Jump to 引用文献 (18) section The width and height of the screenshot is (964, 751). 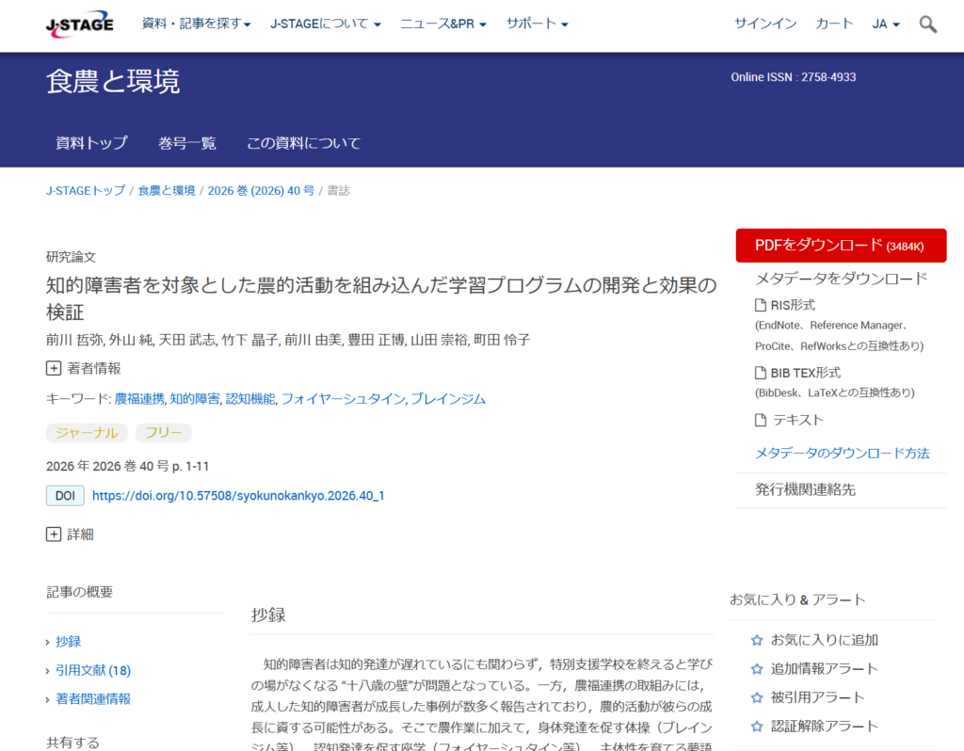click(x=93, y=670)
